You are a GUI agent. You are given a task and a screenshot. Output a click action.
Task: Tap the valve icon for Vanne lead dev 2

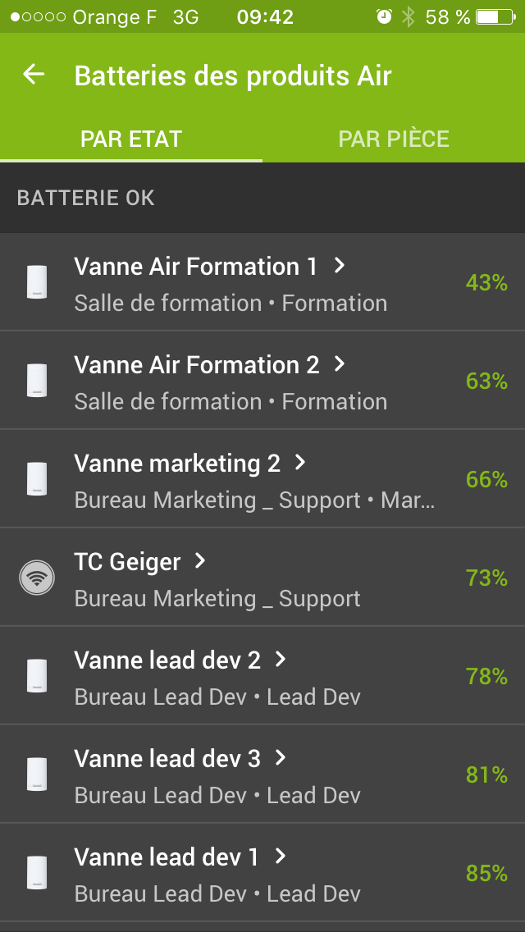click(36, 676)
